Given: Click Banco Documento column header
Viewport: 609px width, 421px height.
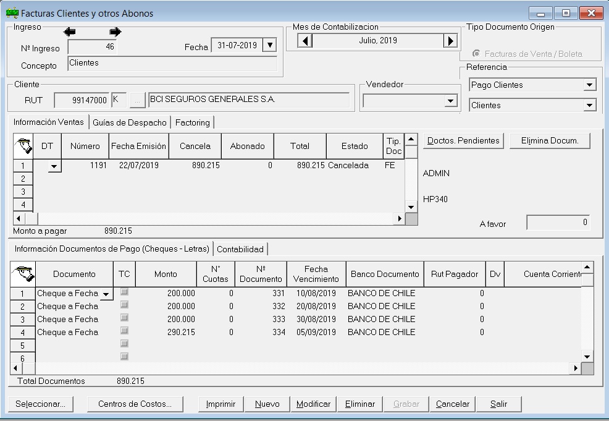Looking at the screenshot, I should pos(385,274).
